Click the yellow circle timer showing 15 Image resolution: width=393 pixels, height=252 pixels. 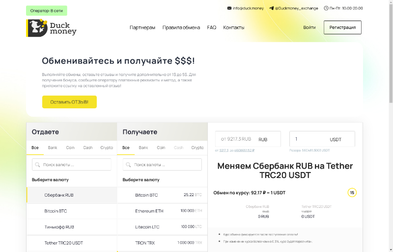(x=352, y=193)
